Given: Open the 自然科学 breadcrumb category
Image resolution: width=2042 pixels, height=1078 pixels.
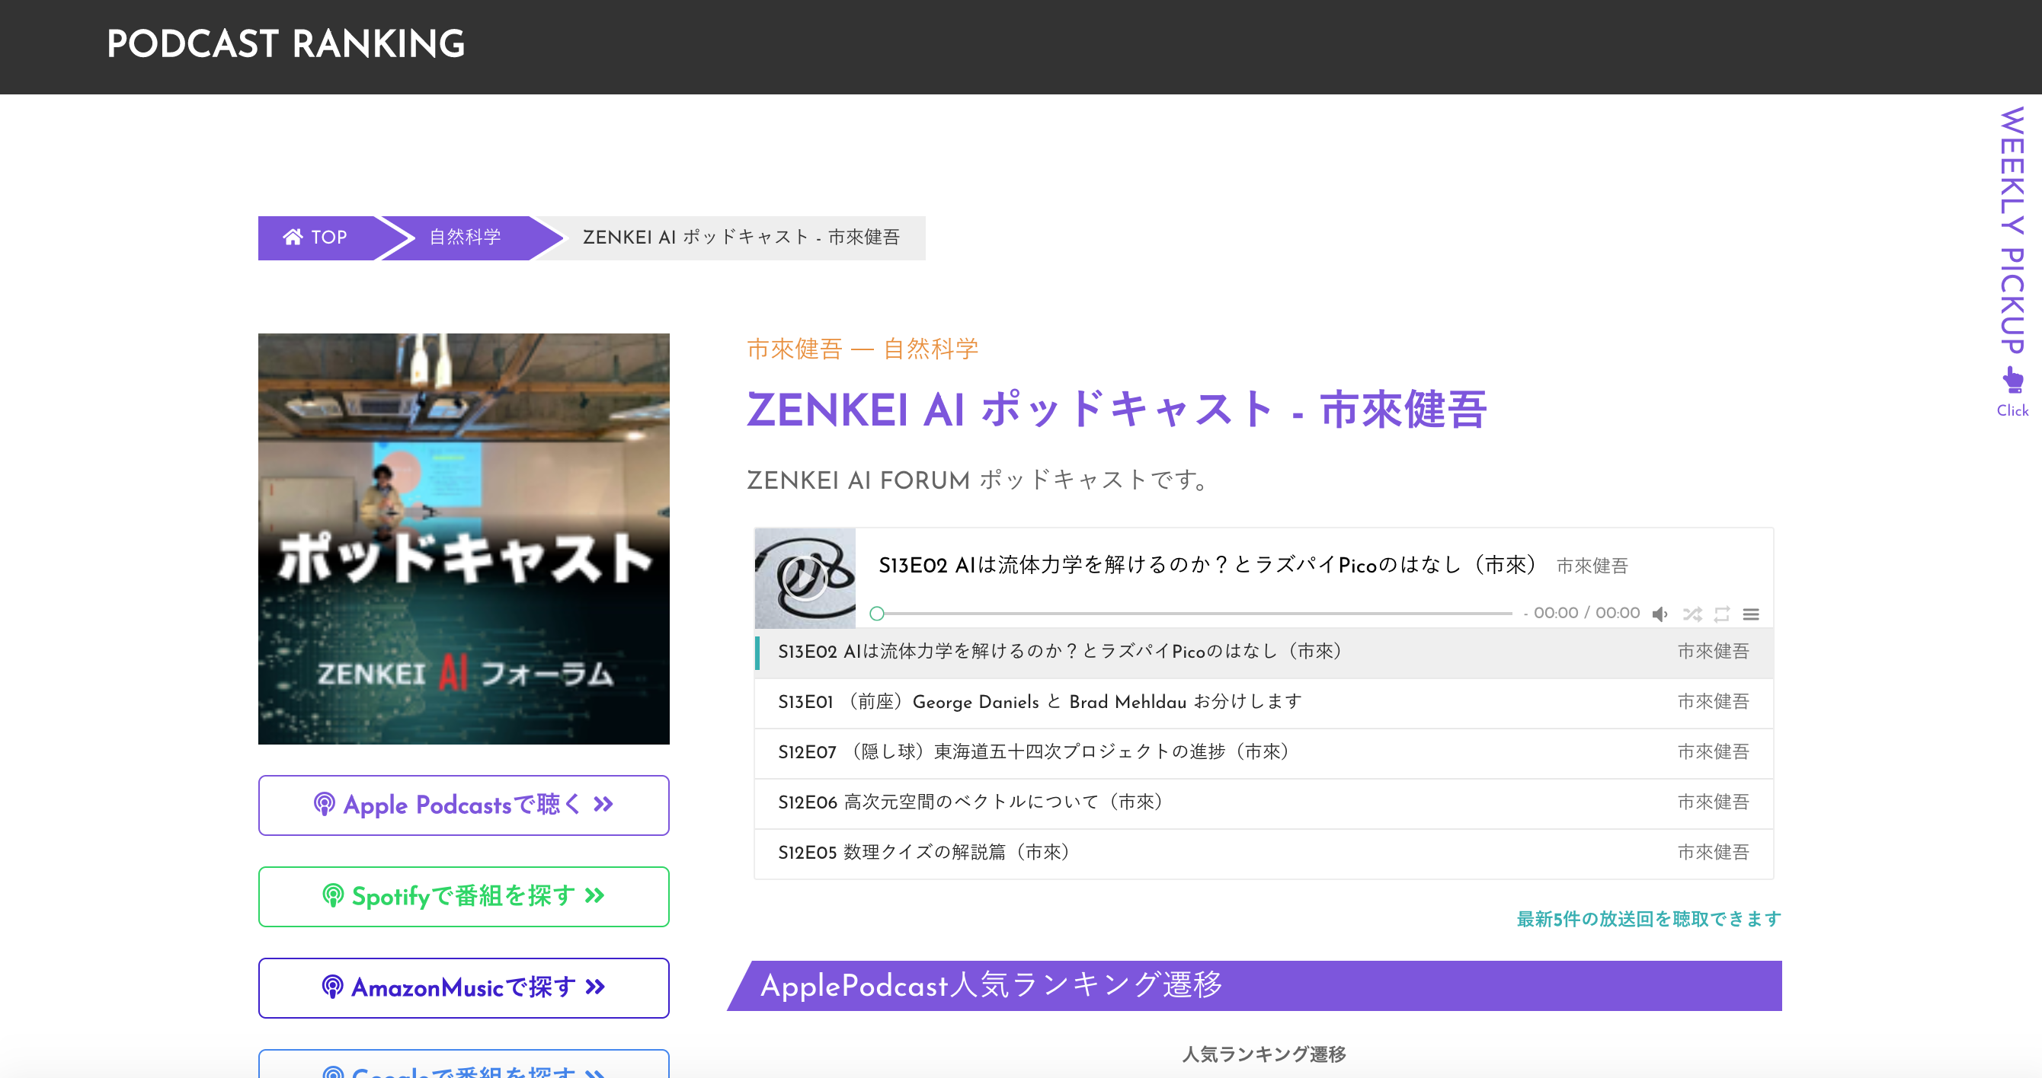Looking at the screenshot, I should tap(465, 237).
